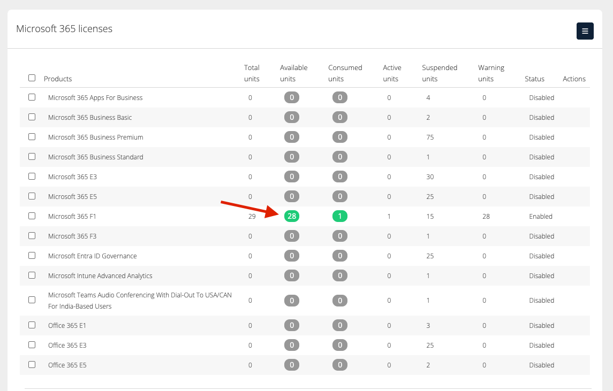
Task: Tick the Office 365 E5 checkbox
Action: (x=32, y=365)
